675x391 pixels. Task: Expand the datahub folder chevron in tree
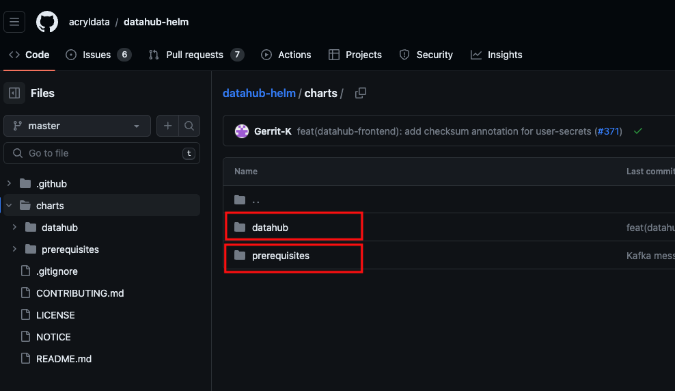click(14, 227)
